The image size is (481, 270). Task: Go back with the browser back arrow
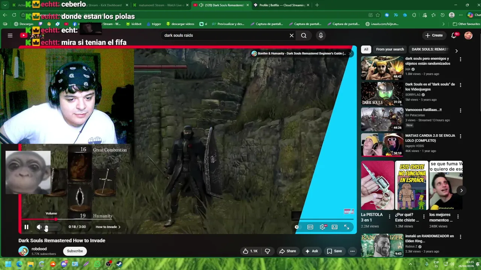(5, 15)
